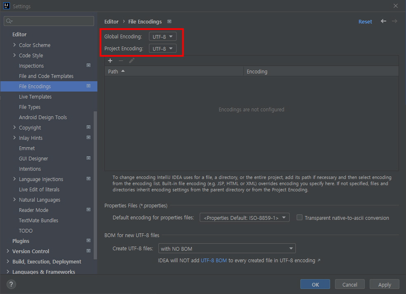Expand the Natural Languages node
The width and height of the screenshot is (406, 294).
click(x=14, y=200)
